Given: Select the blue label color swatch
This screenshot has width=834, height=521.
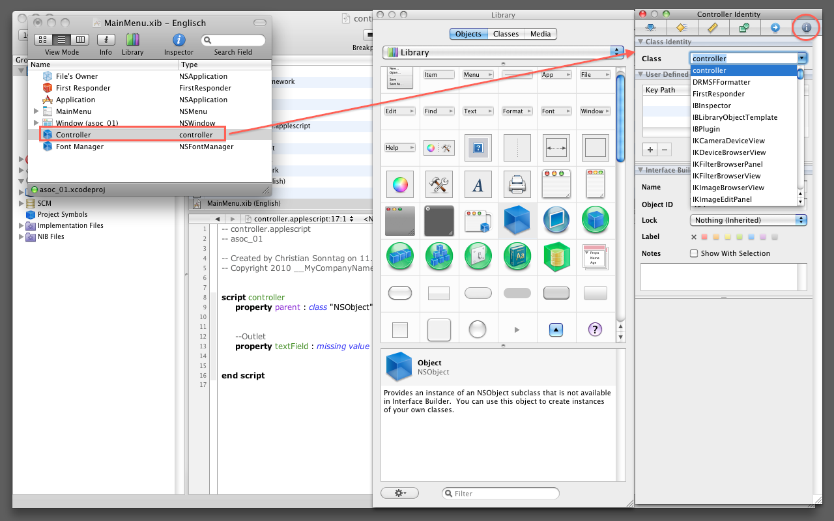Looking at the screenshot, I should coord(751,237).
